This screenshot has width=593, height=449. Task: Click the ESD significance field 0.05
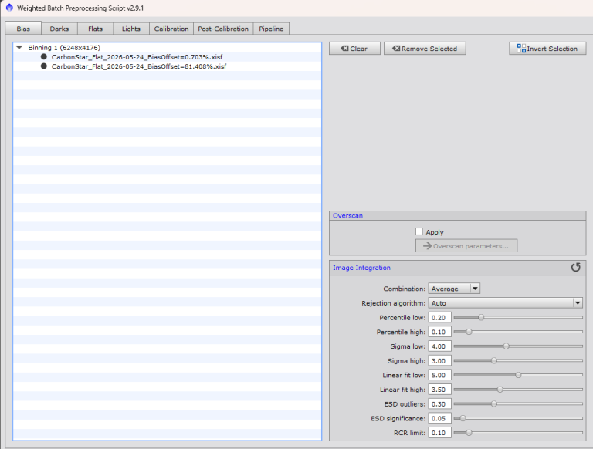pyautogui.click(x=439, y=418)
